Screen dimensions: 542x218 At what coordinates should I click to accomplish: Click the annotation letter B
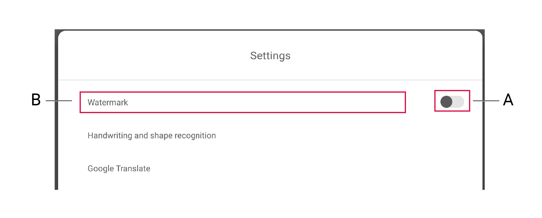(36, 100)
